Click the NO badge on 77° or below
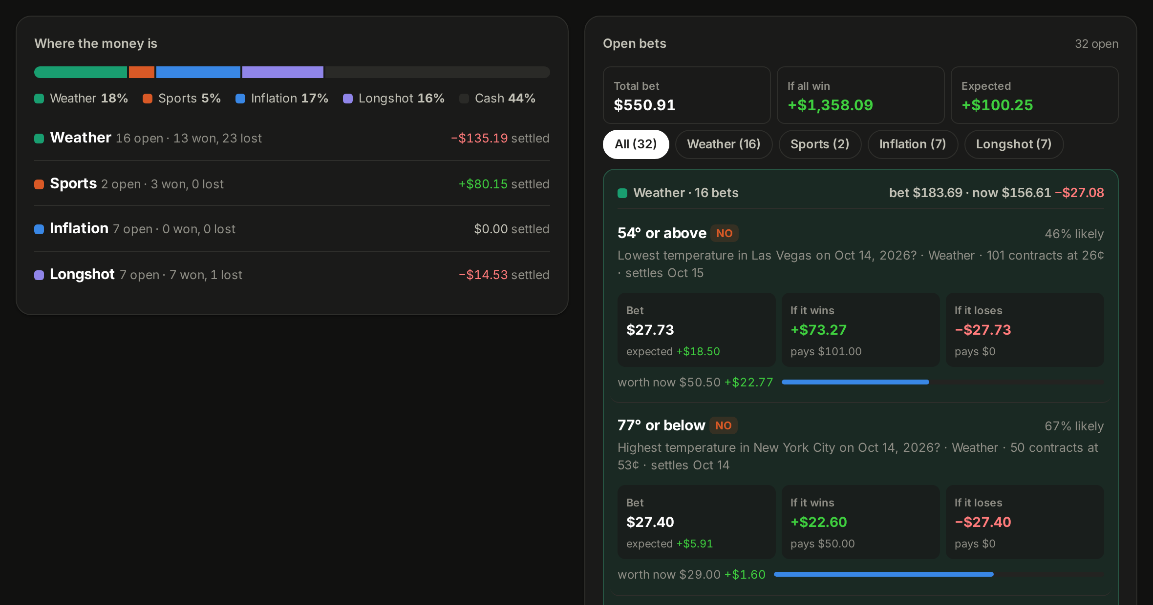This screenshot has width=1153, height=605. click(723, 425)
